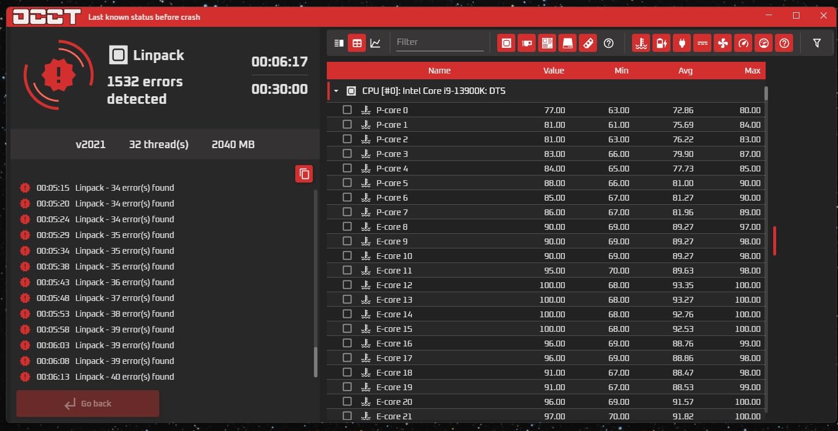Toggle the fan sensor filter icon

click(722, 43)
